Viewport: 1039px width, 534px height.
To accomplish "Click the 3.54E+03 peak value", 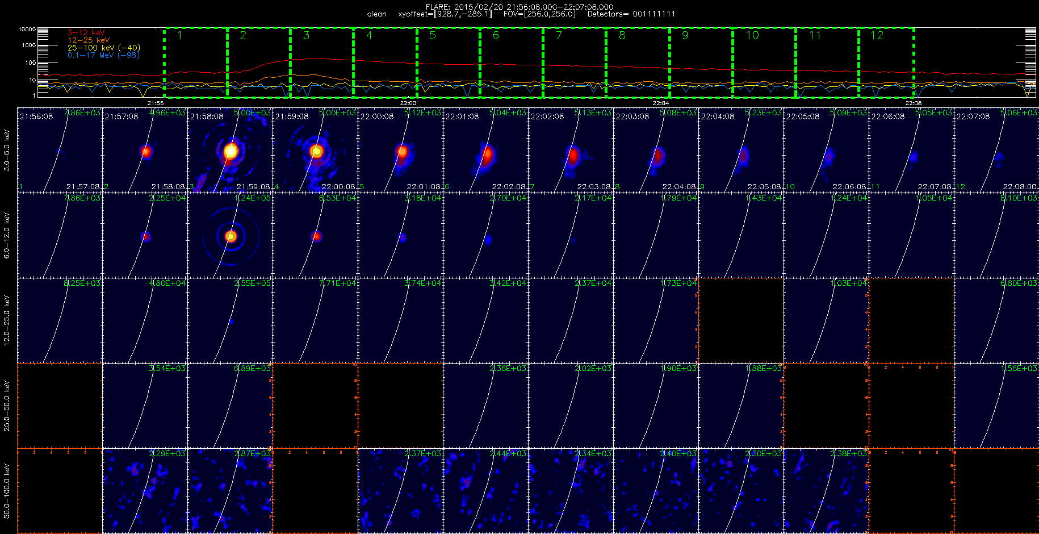I will coord(167,369).
